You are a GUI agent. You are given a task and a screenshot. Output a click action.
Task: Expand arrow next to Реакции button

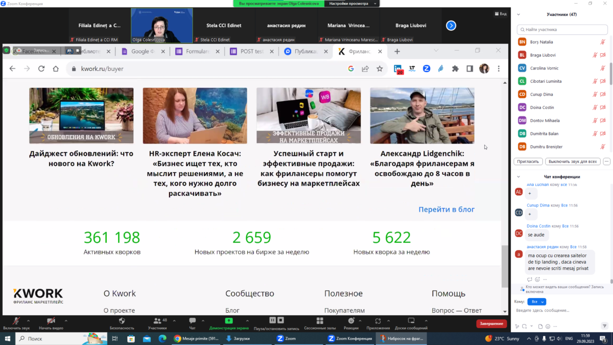click(x=361, y=320)
